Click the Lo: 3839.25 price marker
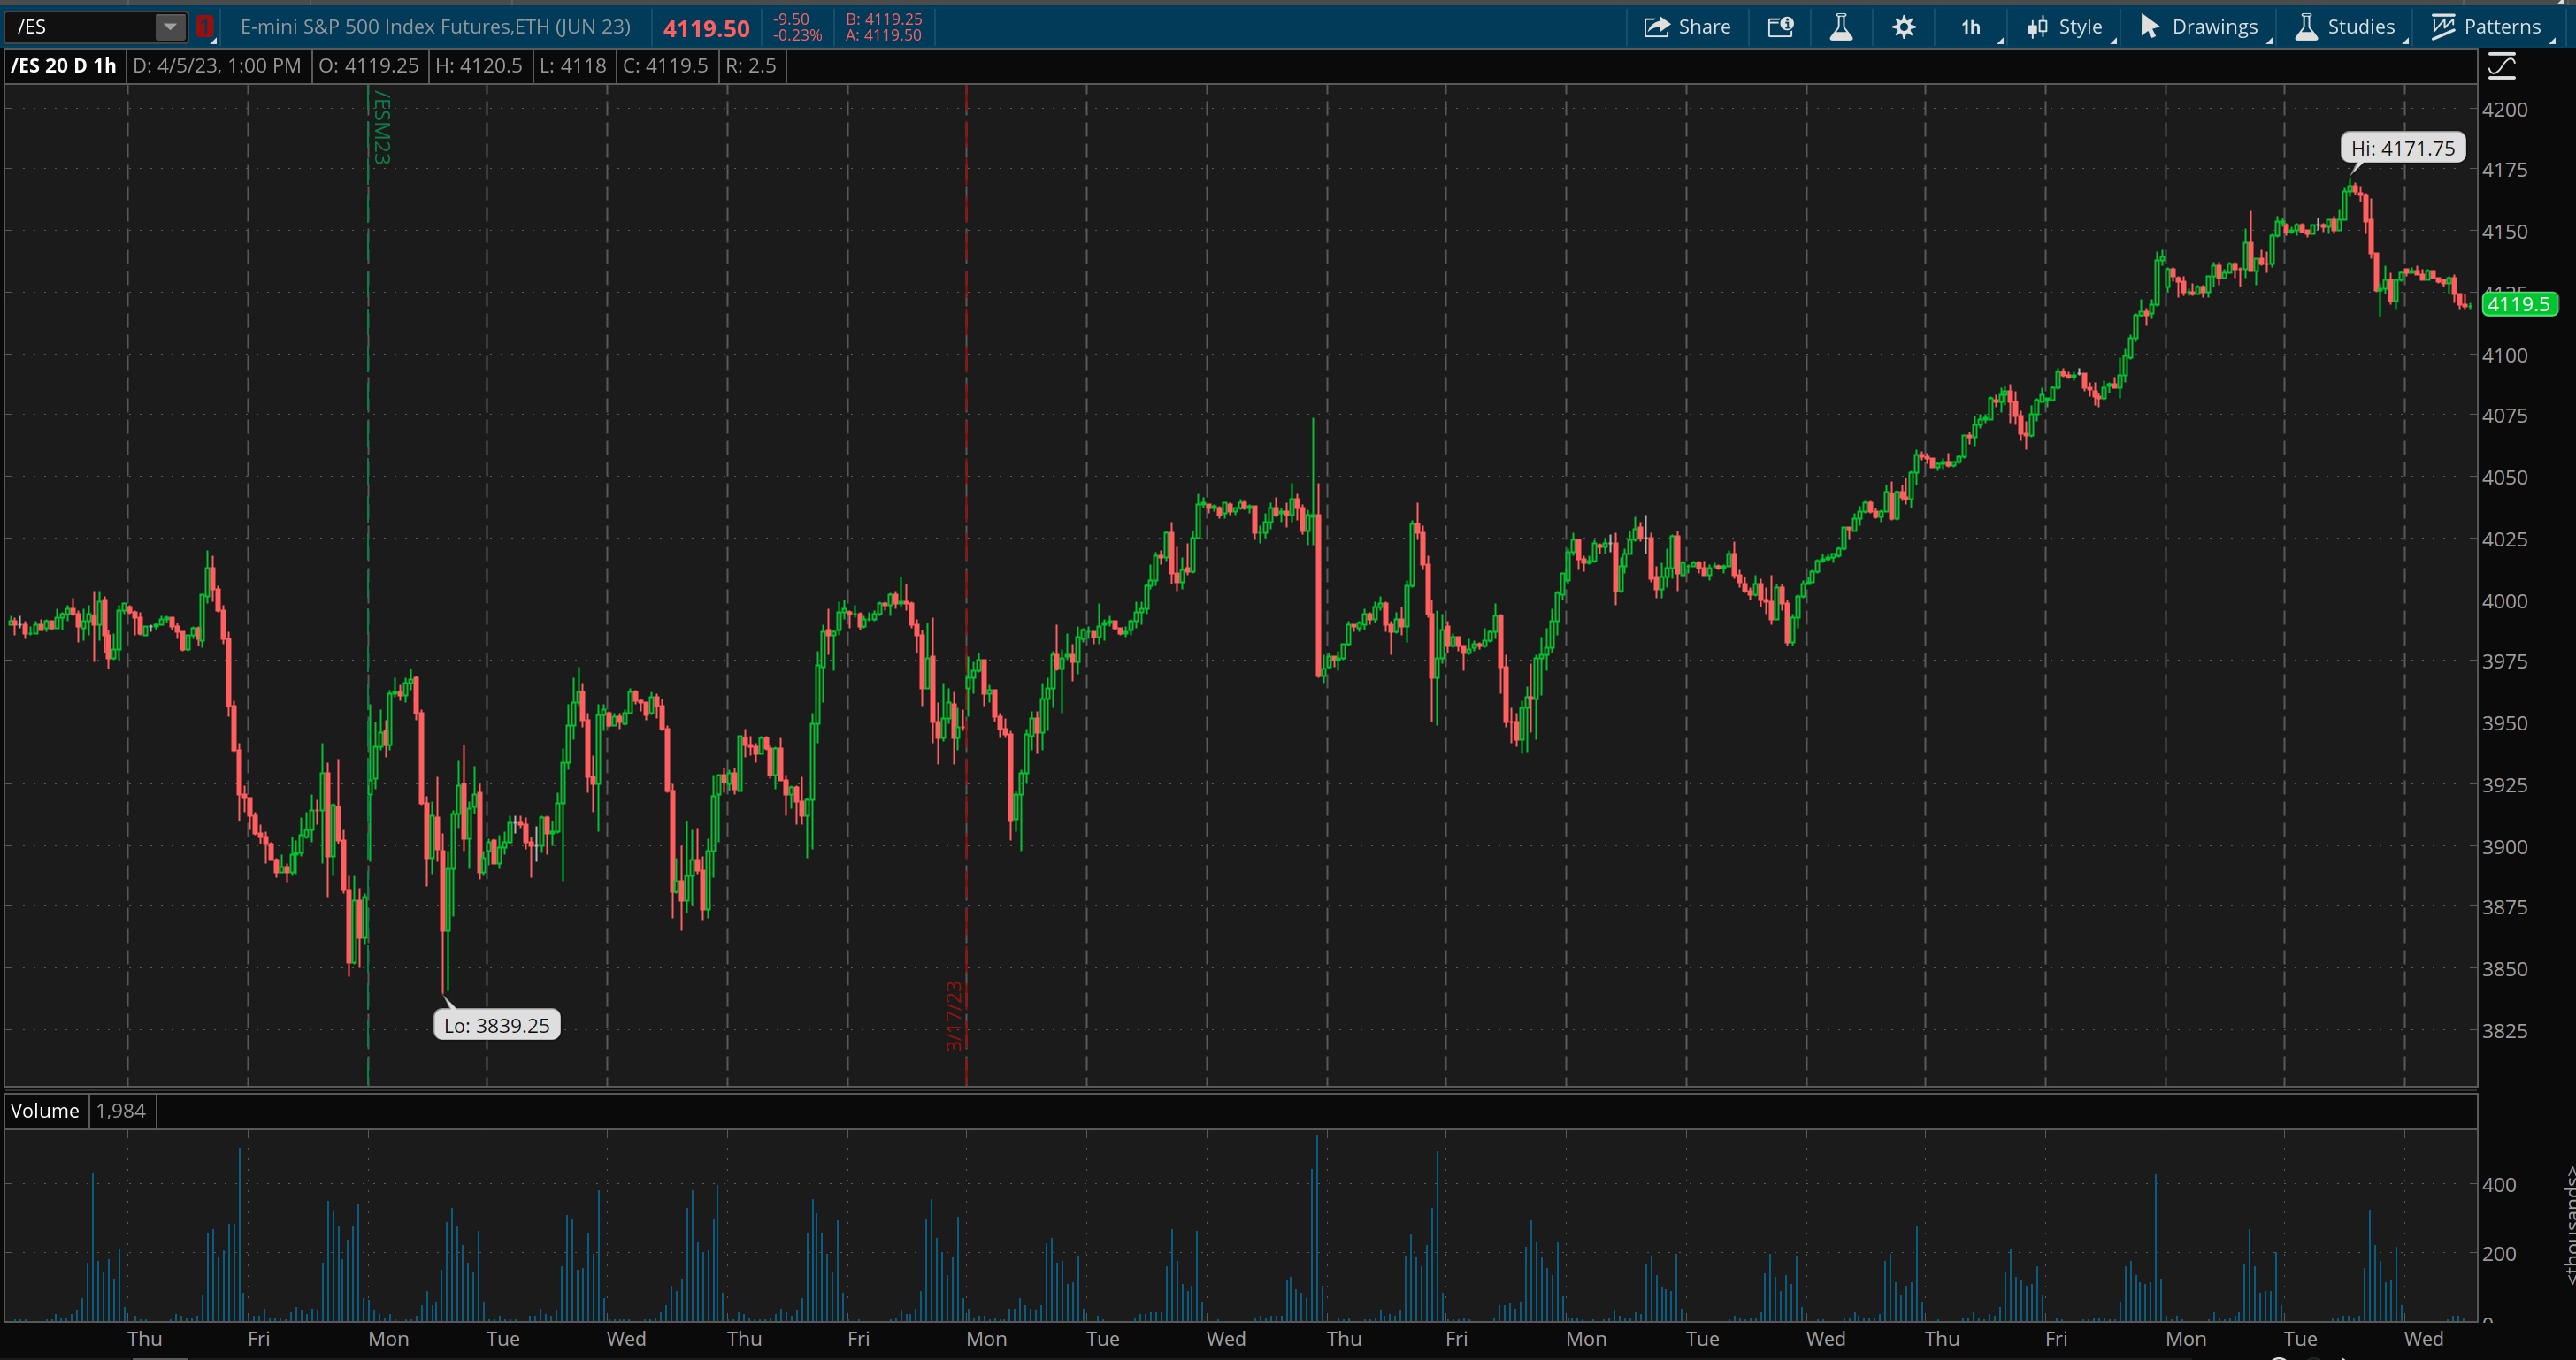This screenshot has height=1360, width=2576. point(497,1025)
